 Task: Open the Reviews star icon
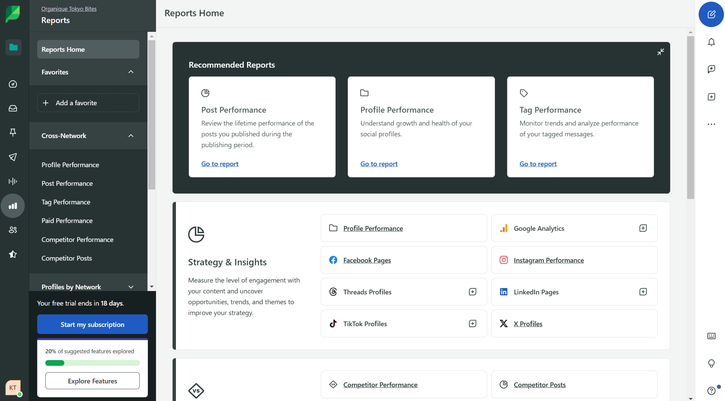tap(13, 254)
